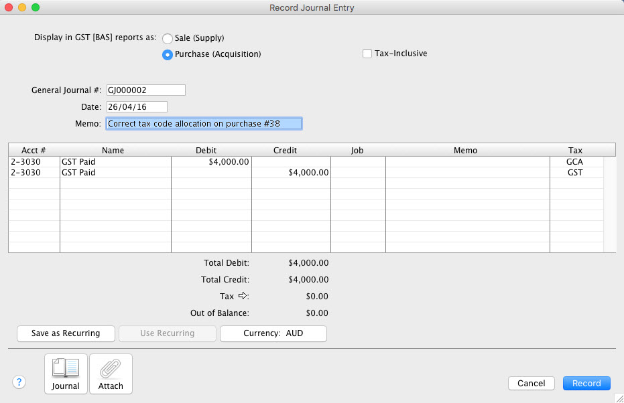This screenshot has height=403, width=624.
Task: Click the Tax detail arrow
Action: click(243, 296)
